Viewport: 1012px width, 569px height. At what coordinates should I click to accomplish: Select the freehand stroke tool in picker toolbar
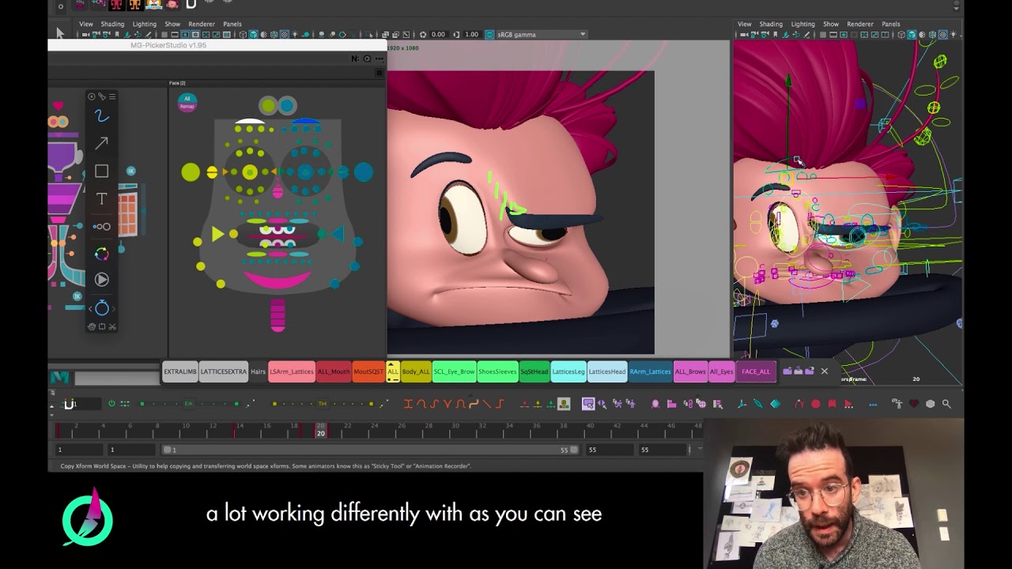(x=101, y=116)
